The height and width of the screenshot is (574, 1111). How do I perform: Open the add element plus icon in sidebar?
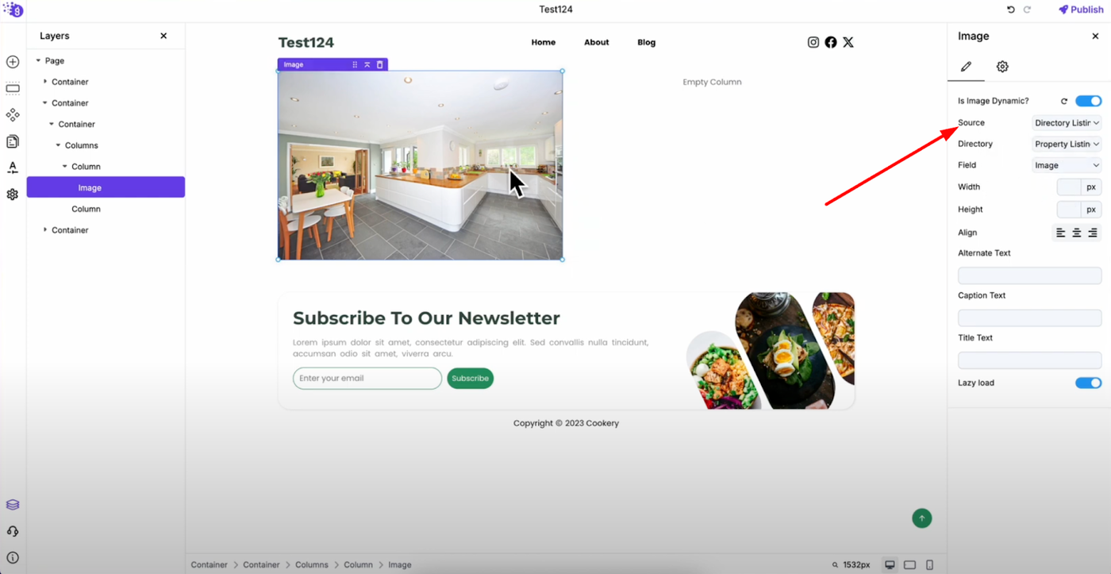coord(13,62)
